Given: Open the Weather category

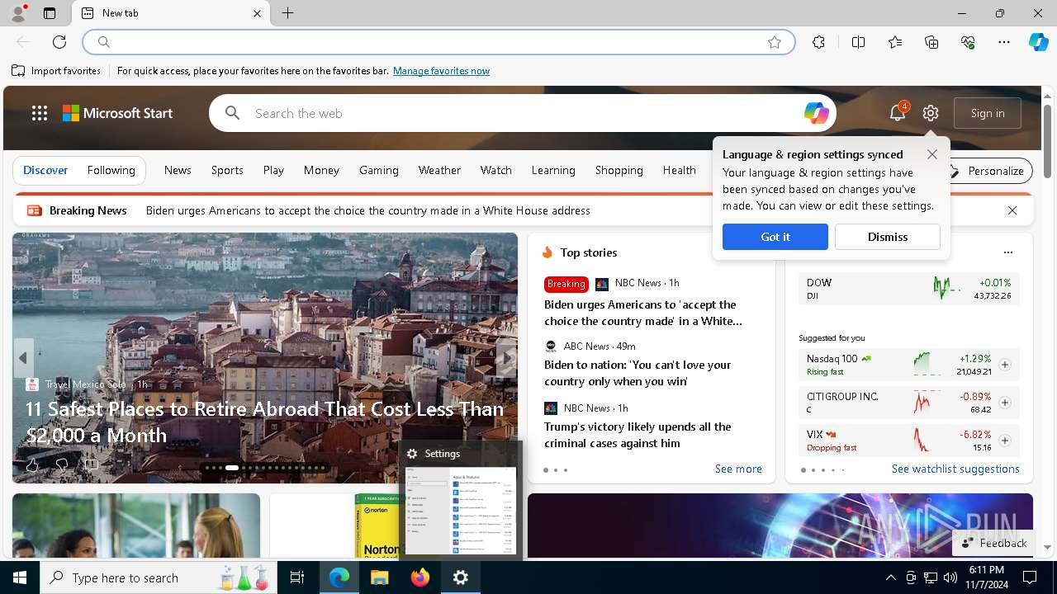Looking at the screenshot, I should point(439,170).
